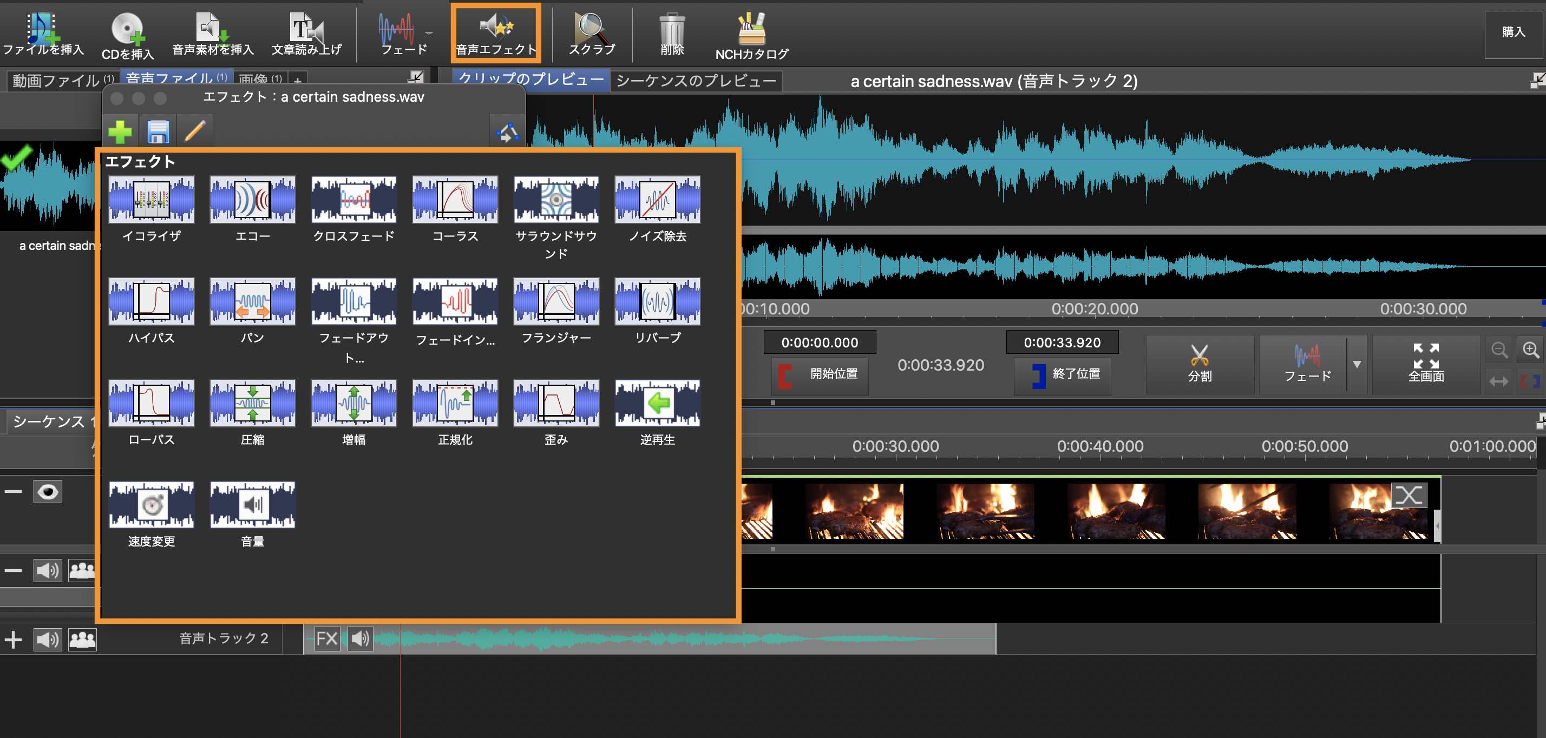
Task: Open the シーケンスのプレビュー tab
Action: pos(696,81)
